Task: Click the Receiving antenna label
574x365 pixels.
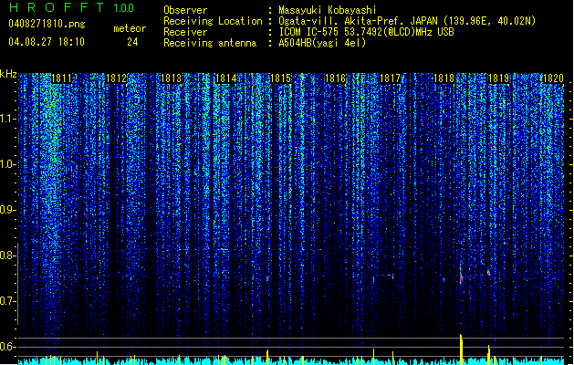Action: [210, 43]
